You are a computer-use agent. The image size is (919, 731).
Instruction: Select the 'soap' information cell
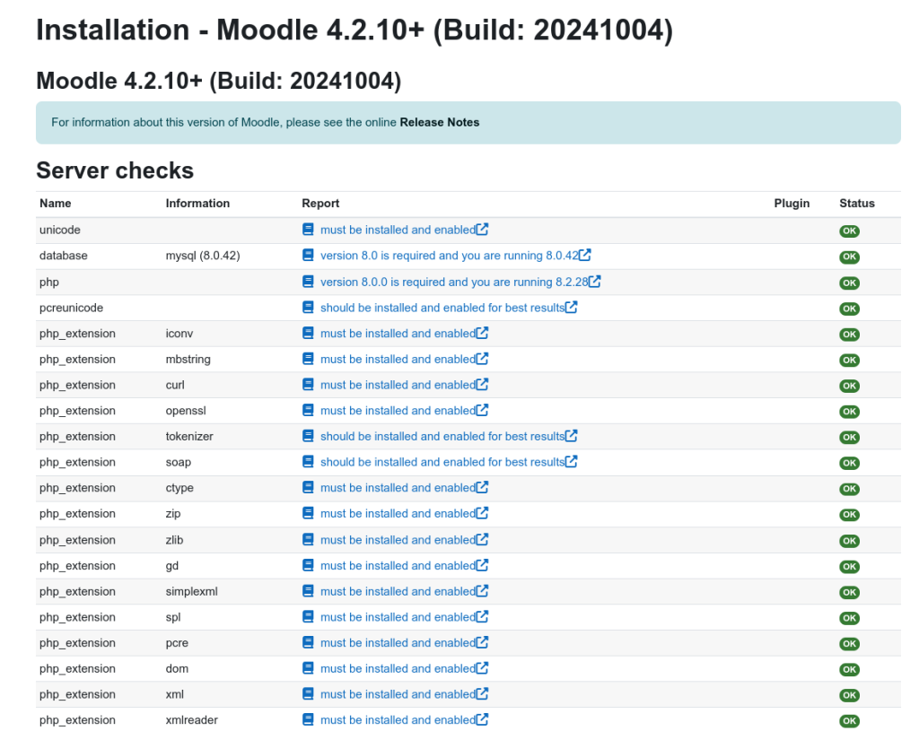(179, 463)
